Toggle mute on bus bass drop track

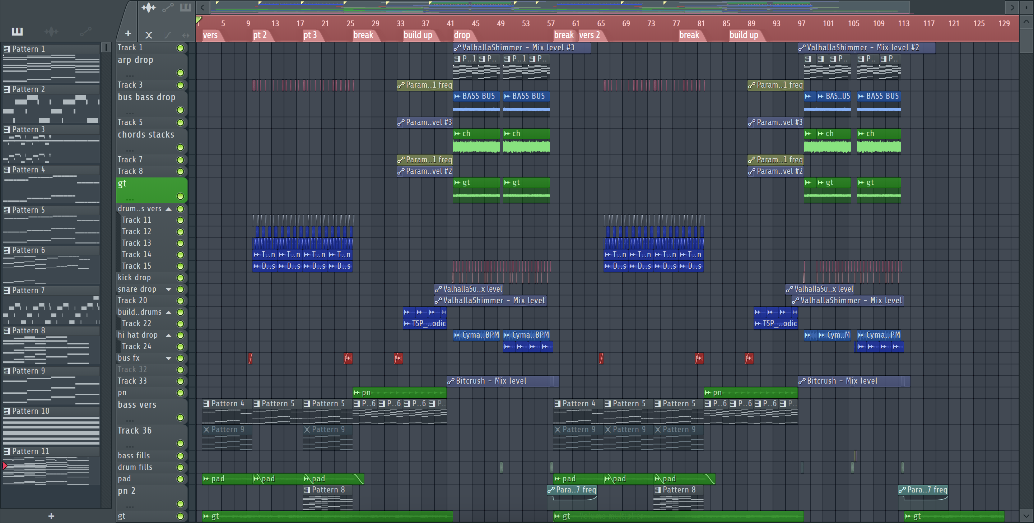(x=180, y=110)
